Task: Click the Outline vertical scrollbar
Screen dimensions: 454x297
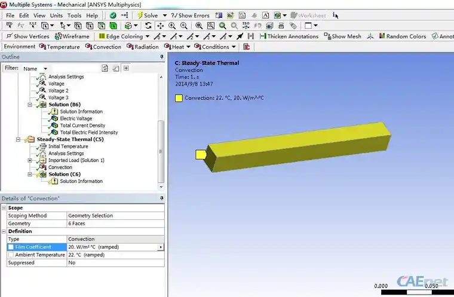Action: click(161, 151)
